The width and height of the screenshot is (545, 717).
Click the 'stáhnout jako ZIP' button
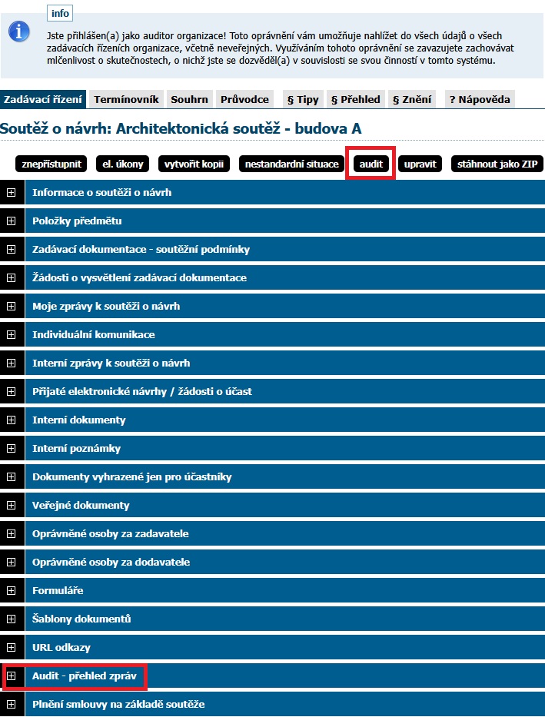(498, 164)
